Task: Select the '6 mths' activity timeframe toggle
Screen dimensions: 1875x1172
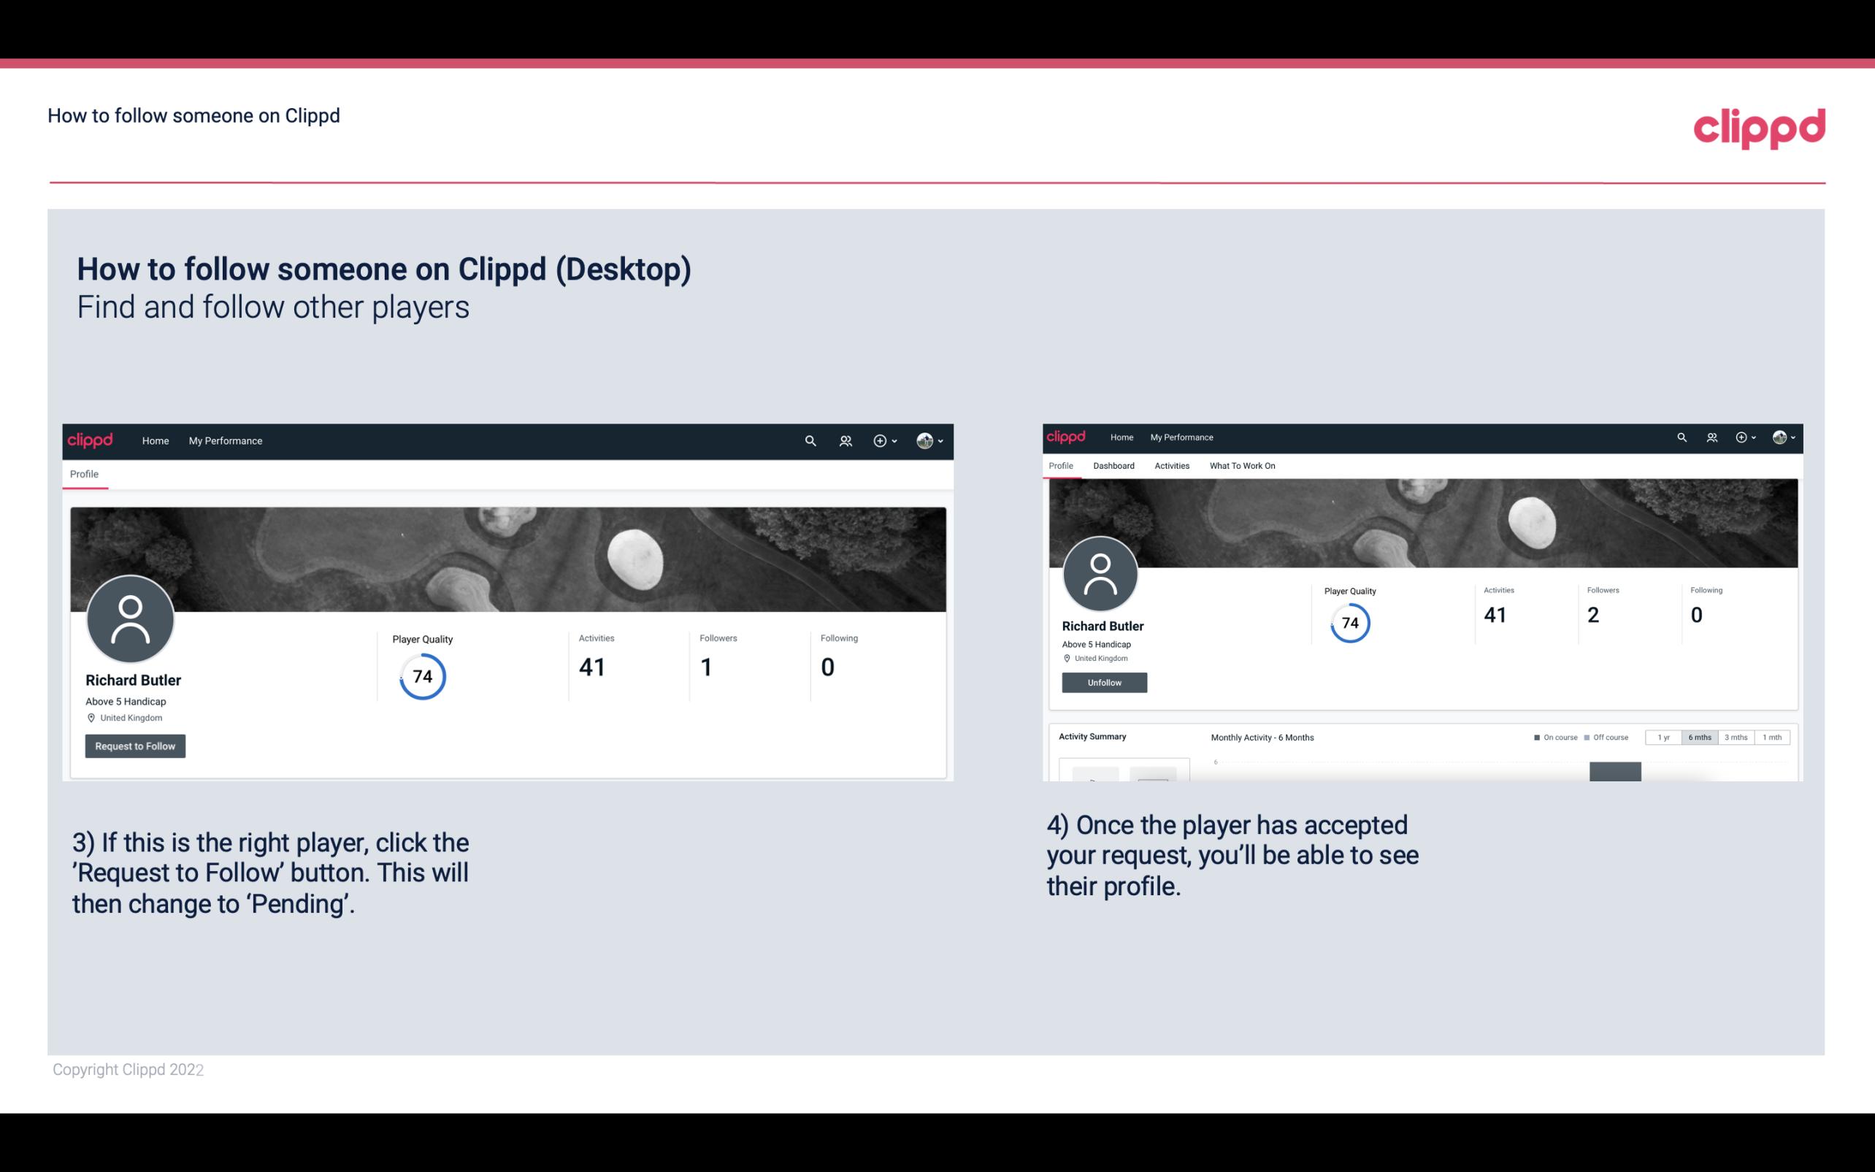Action: (1700, 738)
